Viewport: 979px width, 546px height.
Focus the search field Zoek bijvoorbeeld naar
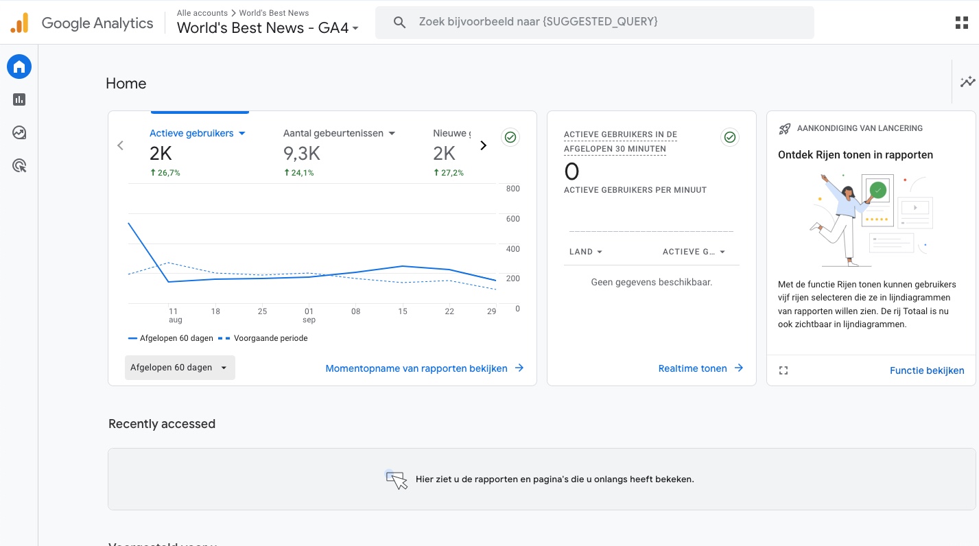coord(595,23)
